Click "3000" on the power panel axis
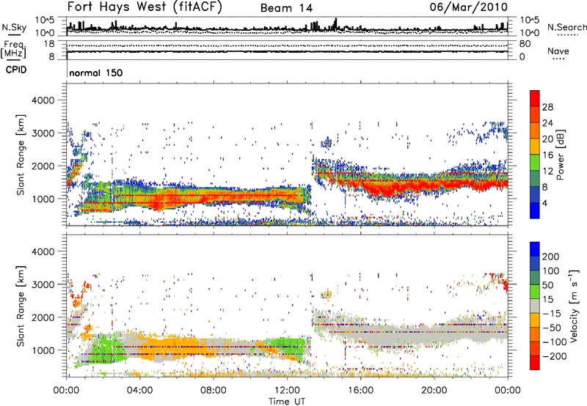The image size is (587, 406). pos(43,133)
